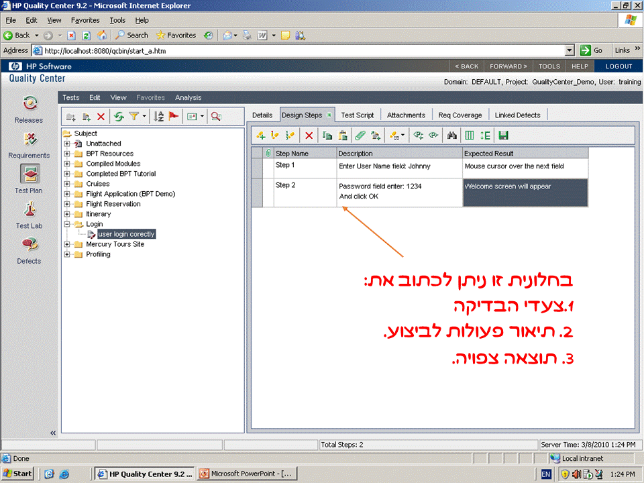
Task: Click the paperclip Attachments icon
Action: tap(360, 136)
